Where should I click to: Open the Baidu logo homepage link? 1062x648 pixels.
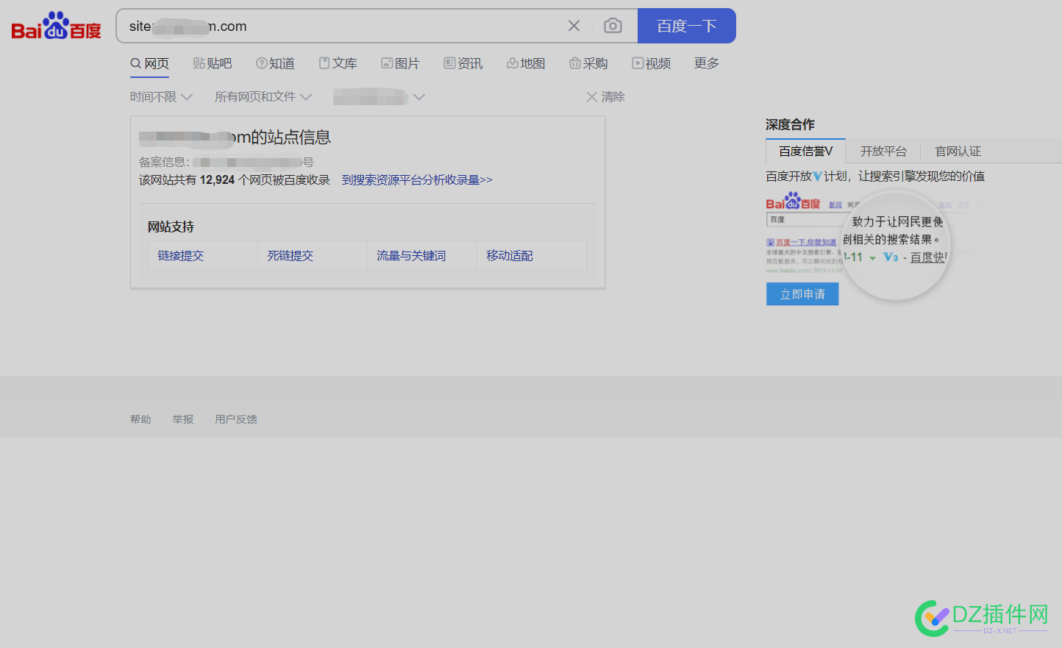[57, 26]
